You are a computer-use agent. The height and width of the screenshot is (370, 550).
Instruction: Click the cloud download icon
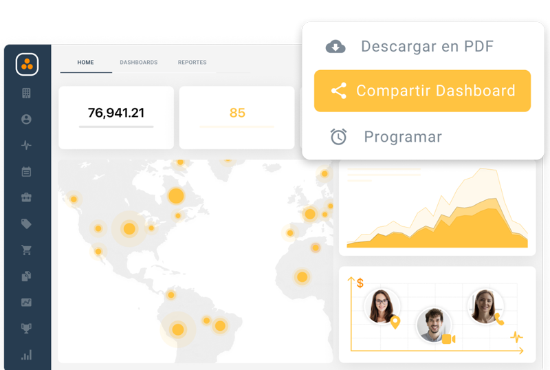click(x=335, y=46)
